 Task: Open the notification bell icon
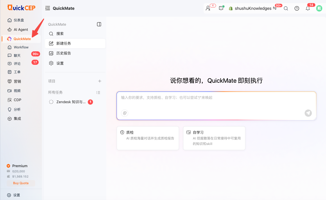tap(308, 9)
